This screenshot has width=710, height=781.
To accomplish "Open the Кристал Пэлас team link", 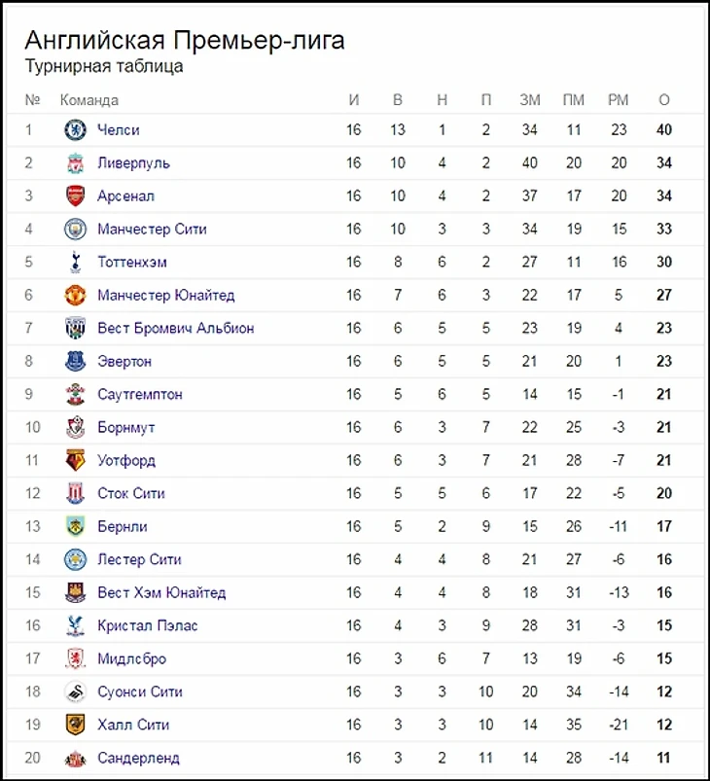I will (x=147, y=625).
